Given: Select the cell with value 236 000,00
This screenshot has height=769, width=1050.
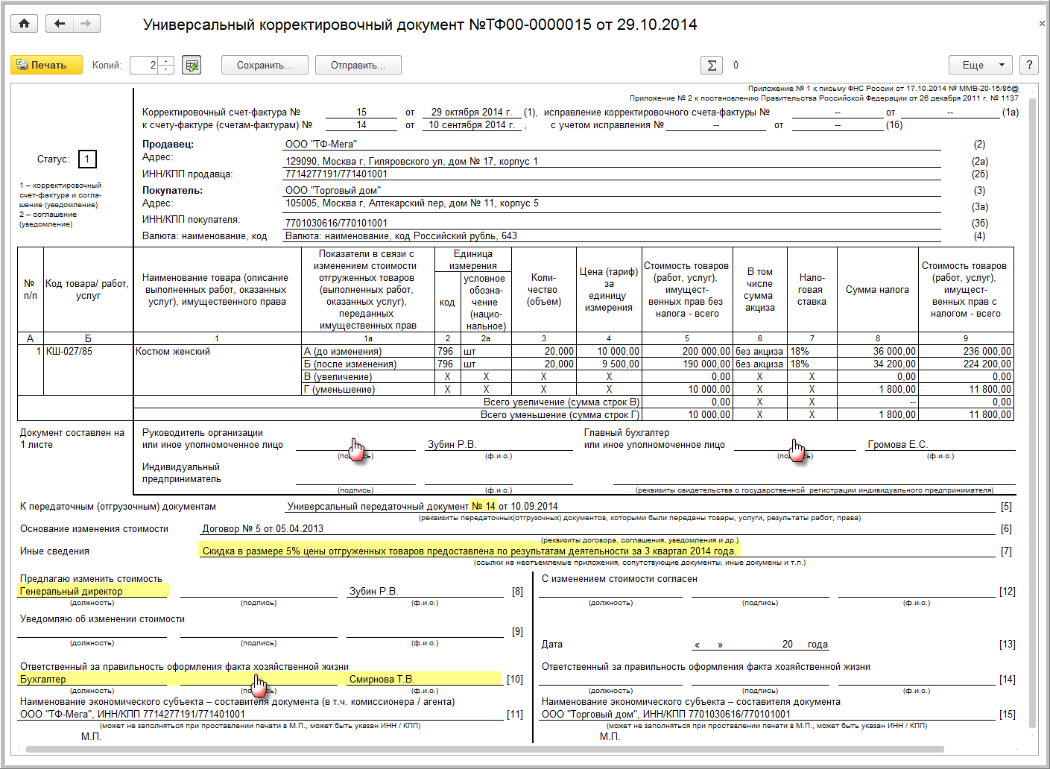Looking at the screenshot, I should pos(965,351).
